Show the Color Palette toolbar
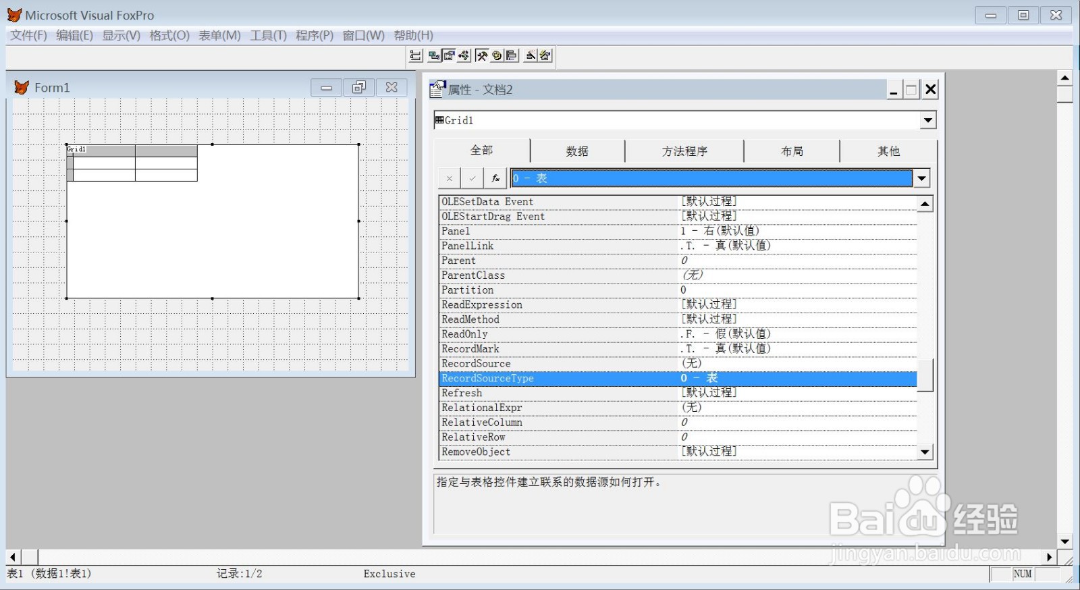1080x590 pixels. 497,55
